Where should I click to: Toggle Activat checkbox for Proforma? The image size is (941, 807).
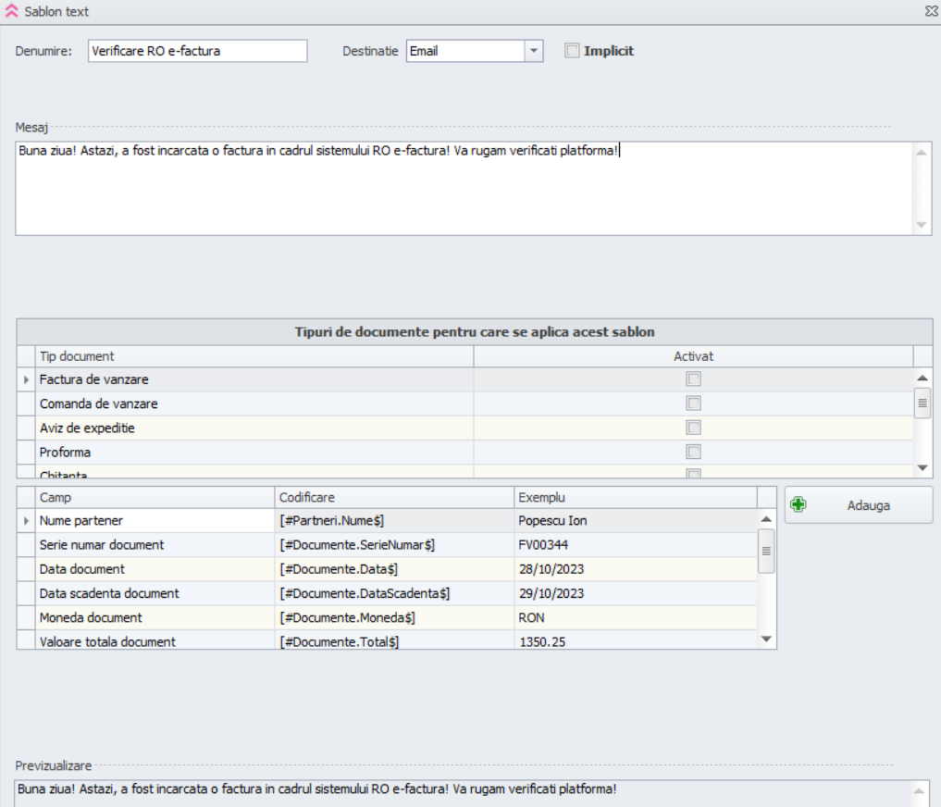tap(693, 452)
